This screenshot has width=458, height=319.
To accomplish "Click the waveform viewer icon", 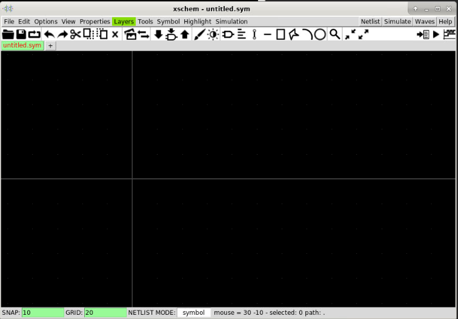I will pos(450,34).
